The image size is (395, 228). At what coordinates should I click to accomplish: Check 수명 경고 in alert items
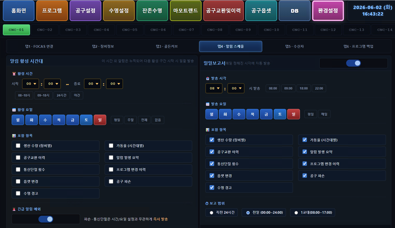coord(18,194)
